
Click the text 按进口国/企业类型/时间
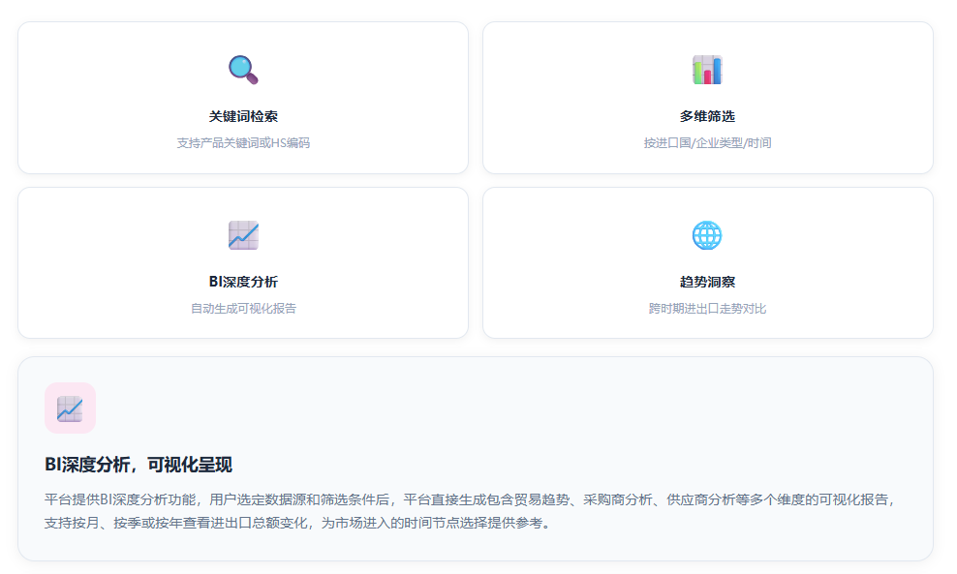707,142
